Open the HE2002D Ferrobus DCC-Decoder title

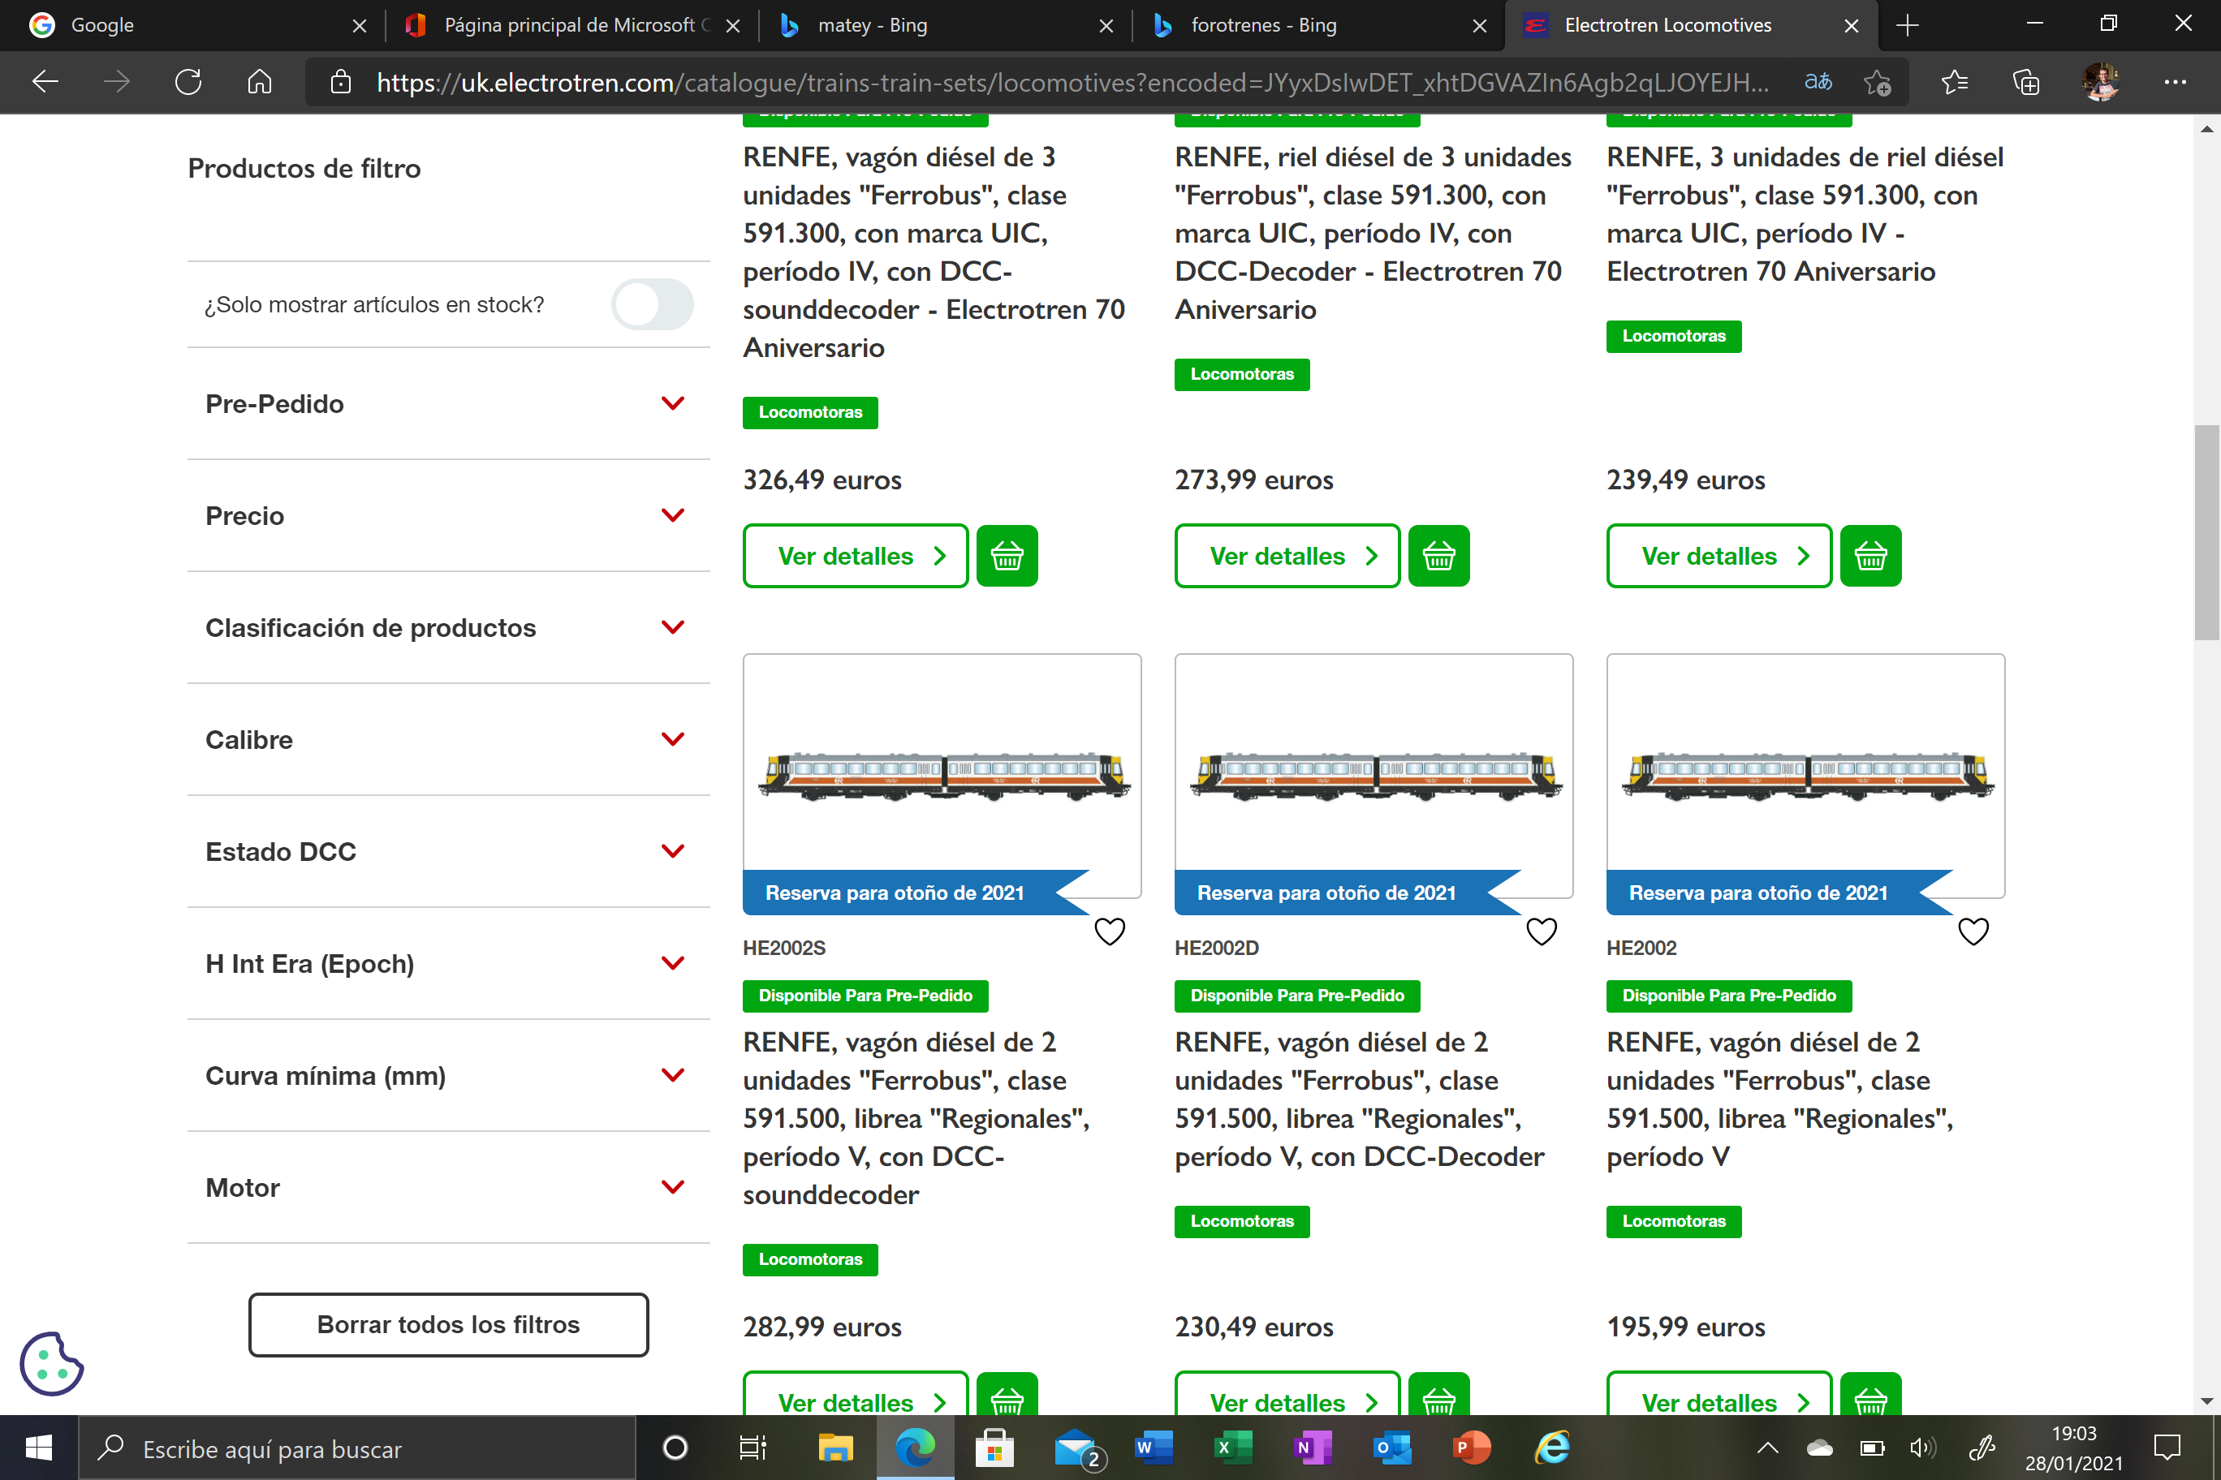[x=1360, y=1099]
